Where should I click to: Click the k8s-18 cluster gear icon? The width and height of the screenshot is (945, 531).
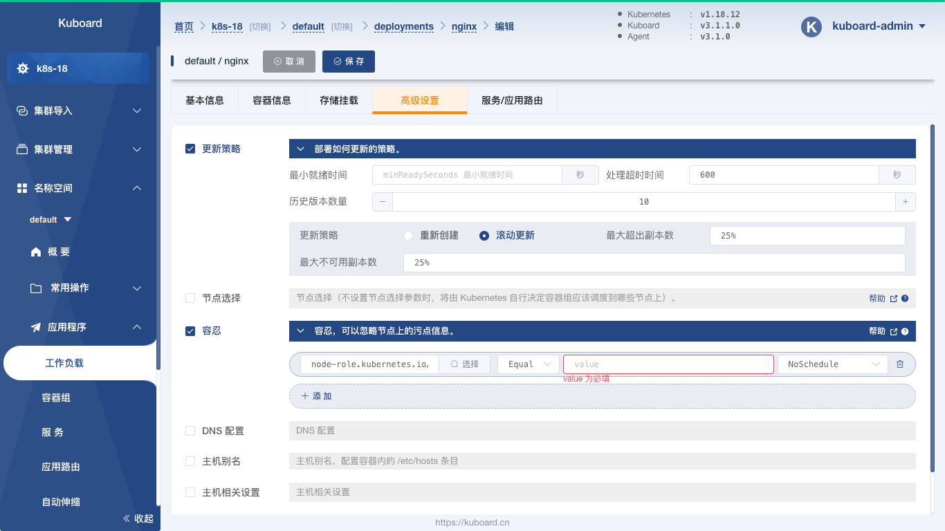coord(23,68)
